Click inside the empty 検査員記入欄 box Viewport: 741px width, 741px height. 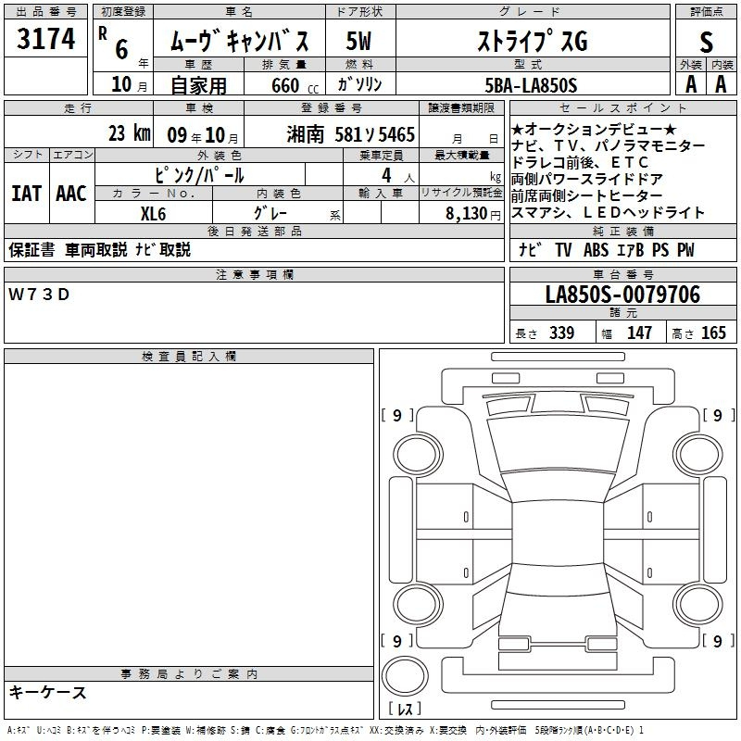click(x=189, y=509)
